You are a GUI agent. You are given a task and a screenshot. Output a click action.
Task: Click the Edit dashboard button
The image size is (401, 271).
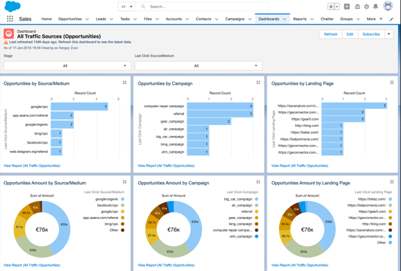tap(350, 34)
